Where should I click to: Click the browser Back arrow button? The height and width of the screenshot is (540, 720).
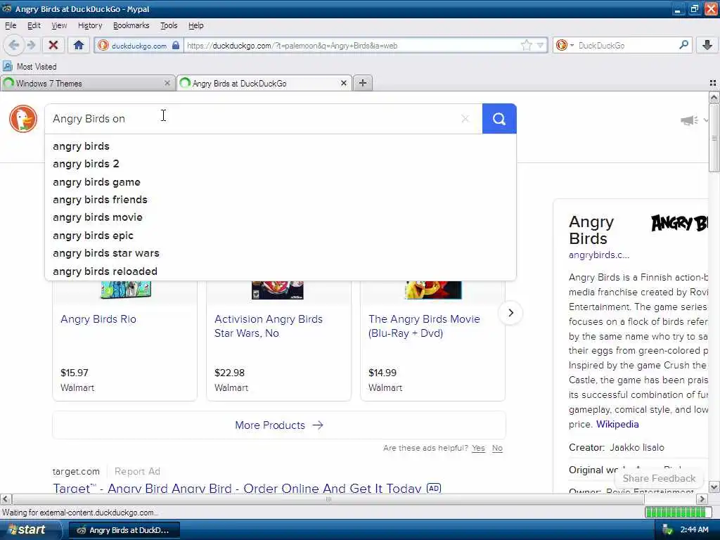pyautogui.click(x=13, y=45)
